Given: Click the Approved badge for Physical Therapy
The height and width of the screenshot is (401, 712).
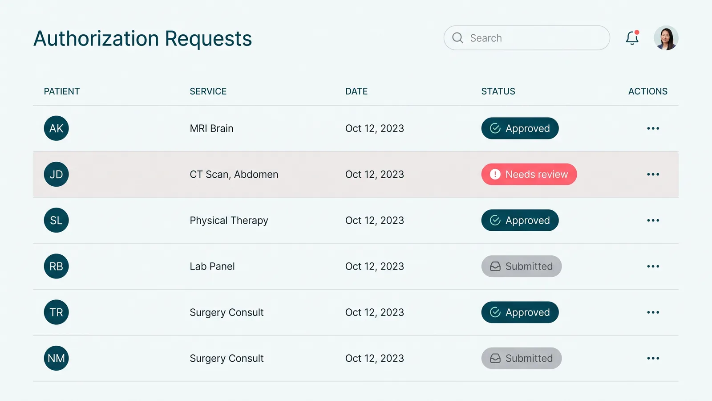Looking at the screenshot, I should [x=520, y=220].
